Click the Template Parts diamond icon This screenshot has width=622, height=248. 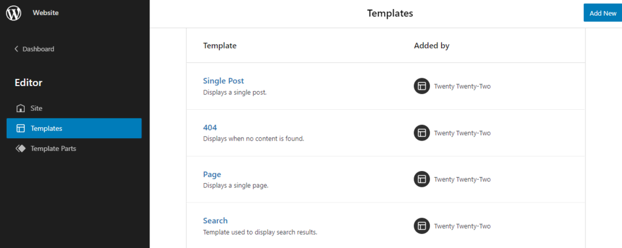[x=21, y=149]
